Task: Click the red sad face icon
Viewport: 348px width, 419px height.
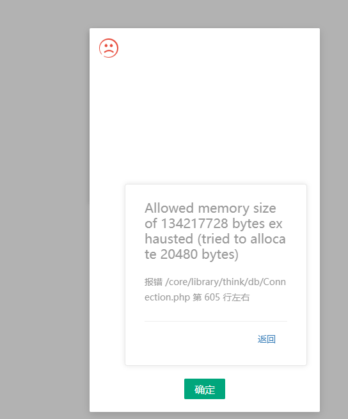Action: (109, 48)
